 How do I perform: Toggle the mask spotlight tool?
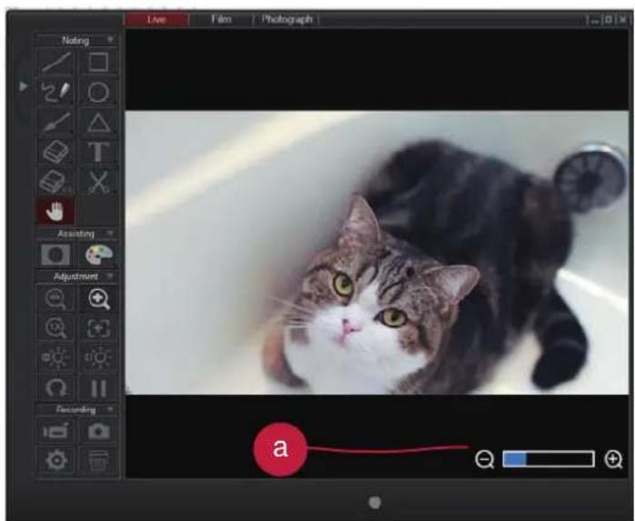click(x=55, y=255)
